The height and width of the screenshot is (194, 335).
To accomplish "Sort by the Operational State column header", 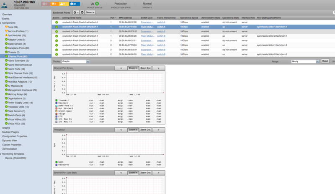I will (231, 18).
